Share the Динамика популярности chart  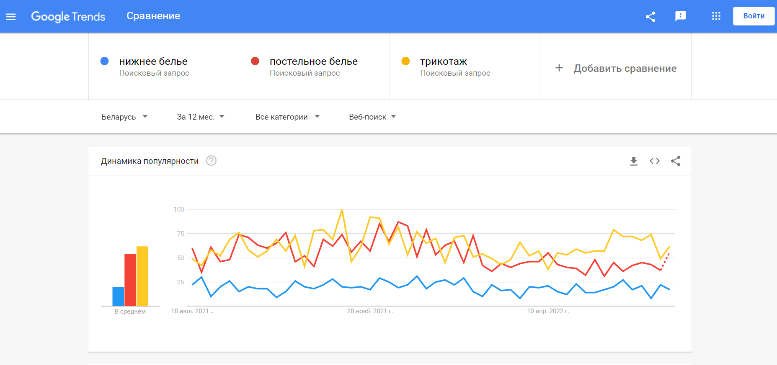pos(676,161)
